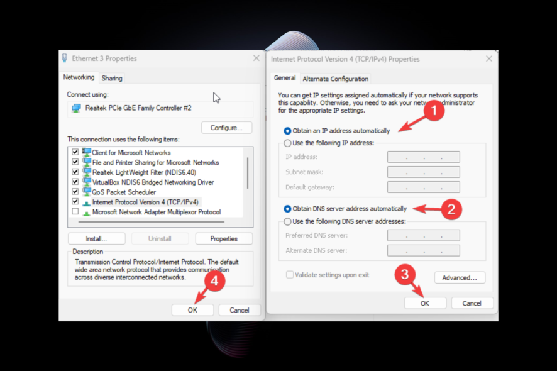Click the IP address input field

click(x=424, y=157)
